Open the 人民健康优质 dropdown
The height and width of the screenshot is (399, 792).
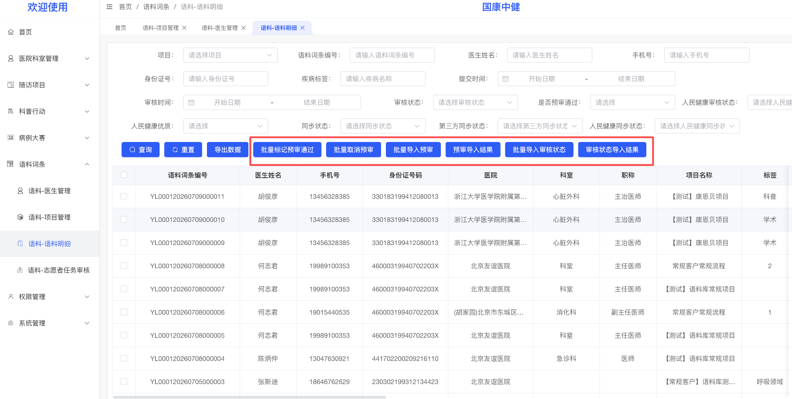click(x=225, y=126)
